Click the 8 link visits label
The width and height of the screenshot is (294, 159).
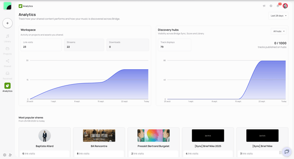83,154
